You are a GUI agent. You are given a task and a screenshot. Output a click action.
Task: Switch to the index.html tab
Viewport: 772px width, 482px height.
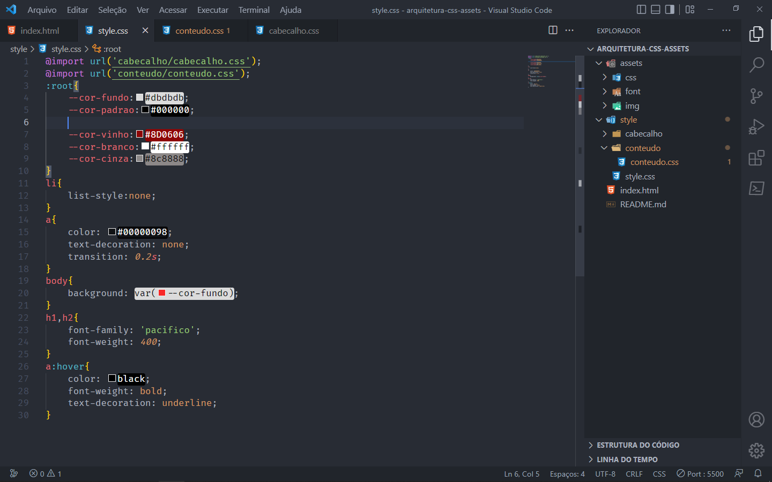(x=39, y=31)
